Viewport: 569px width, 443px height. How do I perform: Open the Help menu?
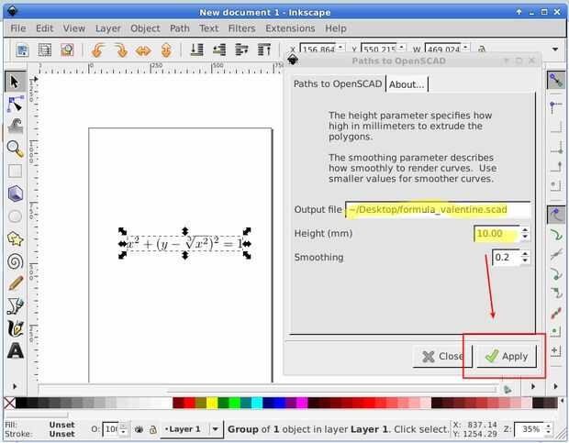point(335,28)
